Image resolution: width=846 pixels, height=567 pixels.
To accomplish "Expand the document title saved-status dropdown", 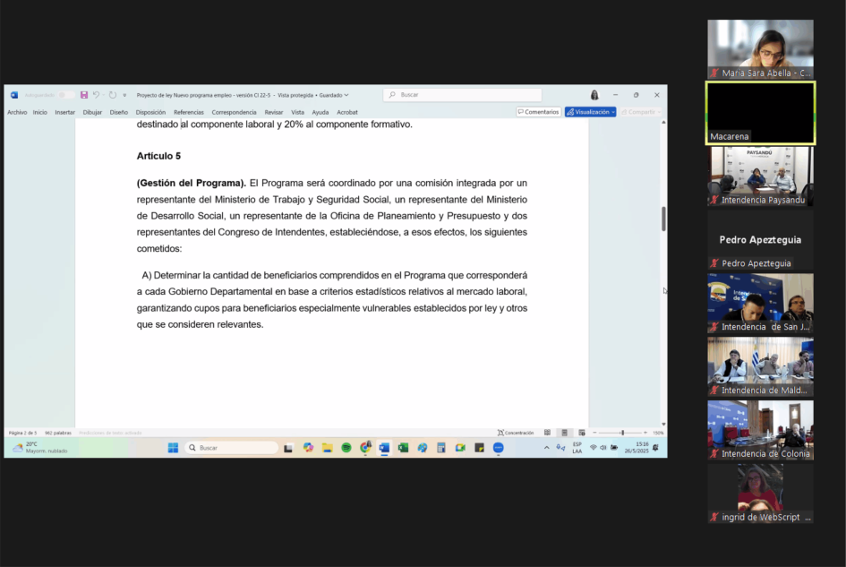I will [346, 95].
